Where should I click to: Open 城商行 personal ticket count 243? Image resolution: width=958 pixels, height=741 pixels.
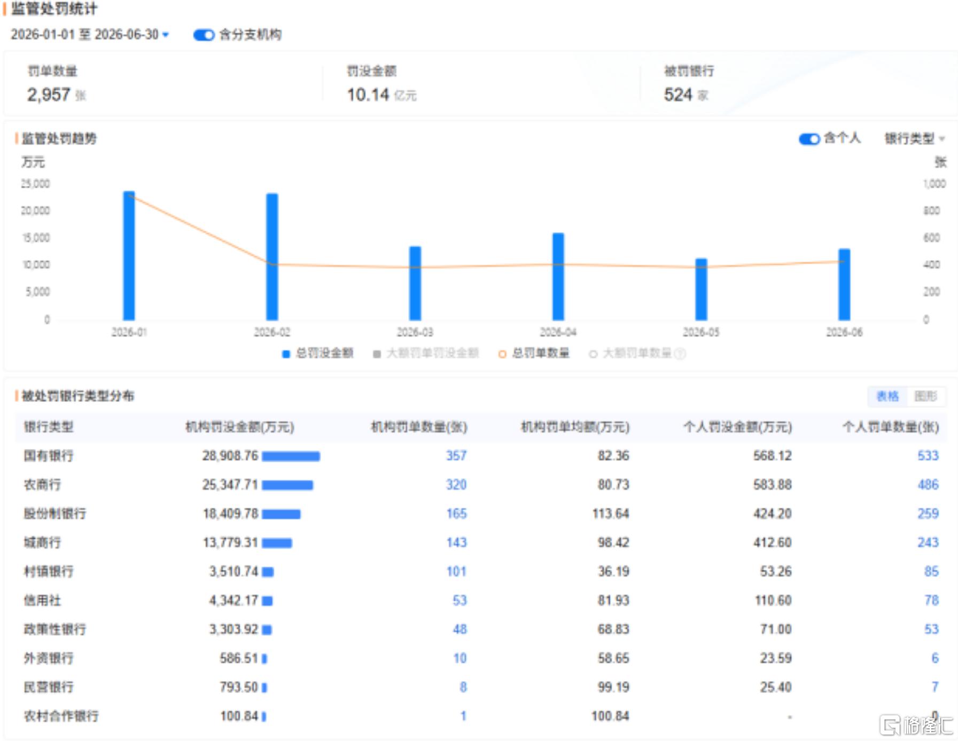928,542
